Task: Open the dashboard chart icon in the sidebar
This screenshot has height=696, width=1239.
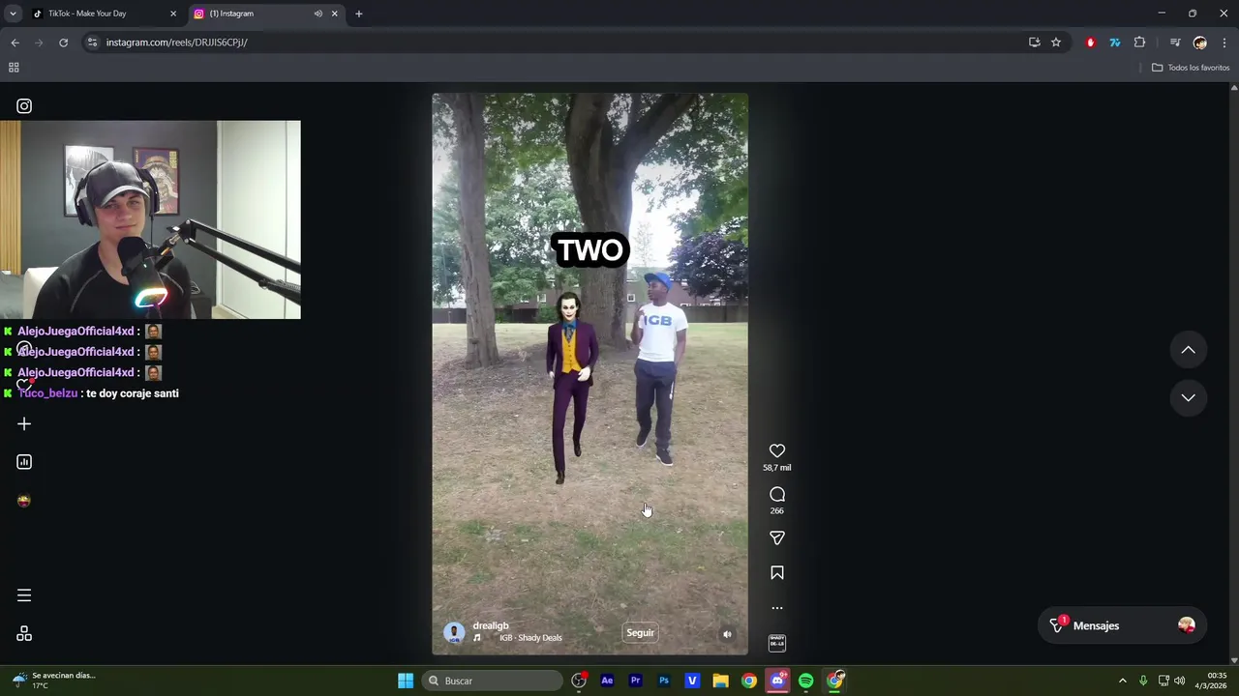Action: click(x=24, y=462)
